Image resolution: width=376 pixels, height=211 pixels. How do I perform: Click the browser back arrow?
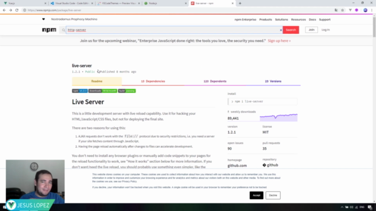[4, 10]
